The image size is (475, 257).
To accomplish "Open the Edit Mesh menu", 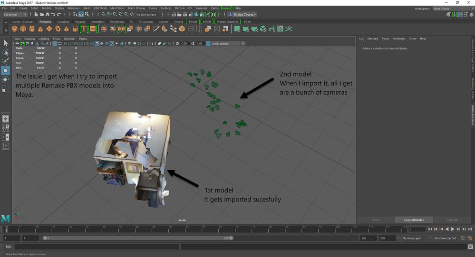I will tap(100, 8).
